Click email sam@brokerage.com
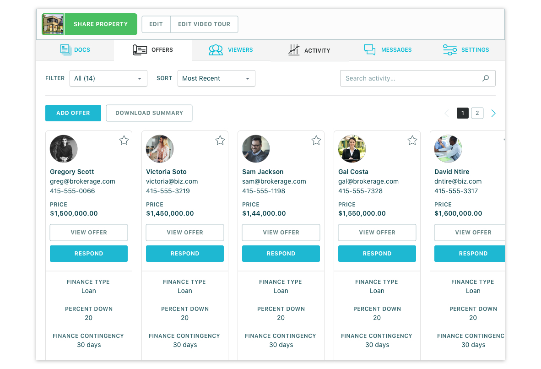The height and width of the screenshot is (369, 541). [x=274, y=182]
